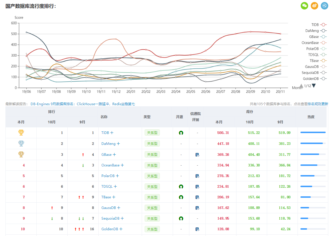Share the ranking via the WeChat icon
The height and width of the screenshot is (236, 334).
[x=304, y=6]
